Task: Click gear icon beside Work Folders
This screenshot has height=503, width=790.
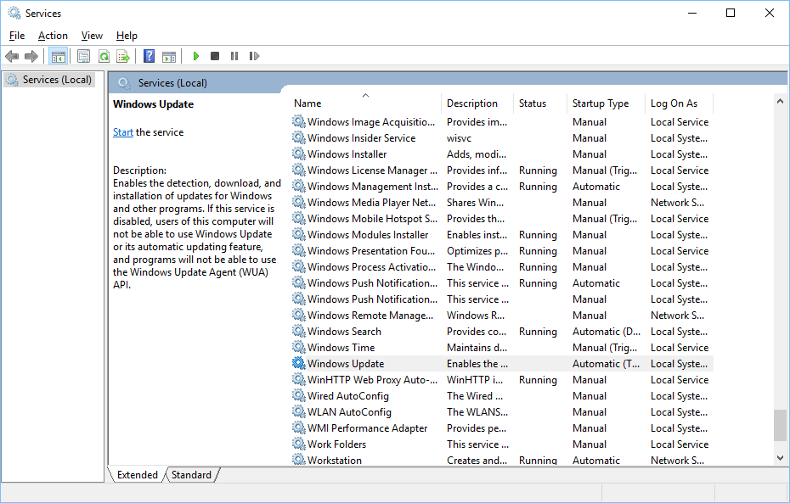Action: [x=299, y=444]
